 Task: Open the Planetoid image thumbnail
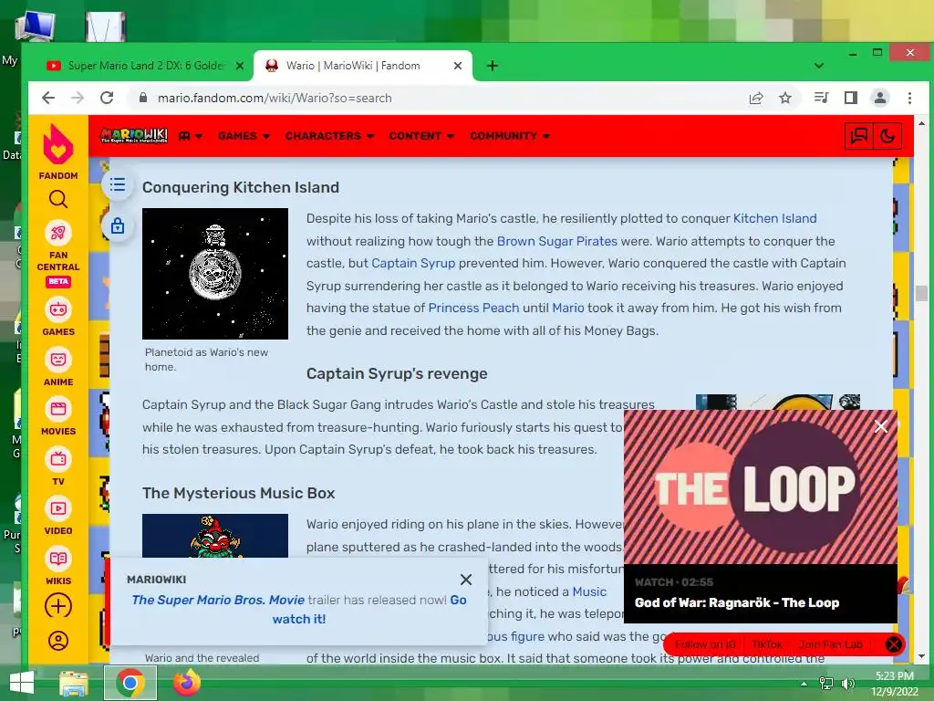(x=215, y=274)
